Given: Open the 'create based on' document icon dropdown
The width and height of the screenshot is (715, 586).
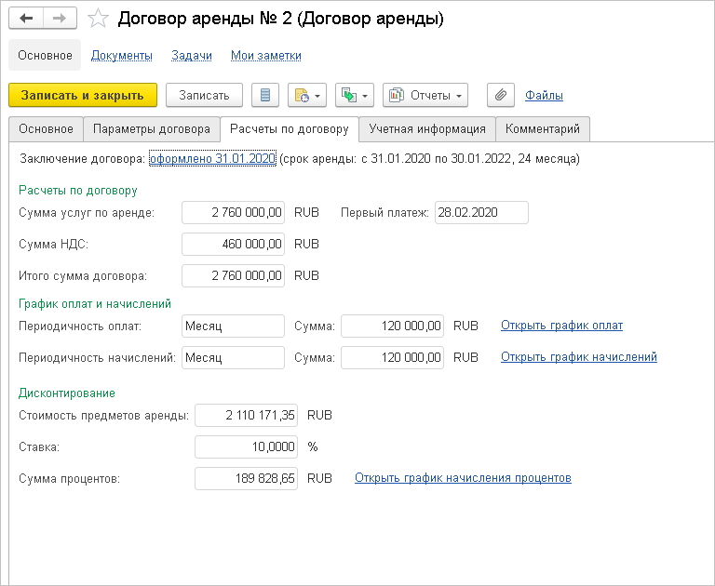Looking at the screenshot, I should click(307, 95).
